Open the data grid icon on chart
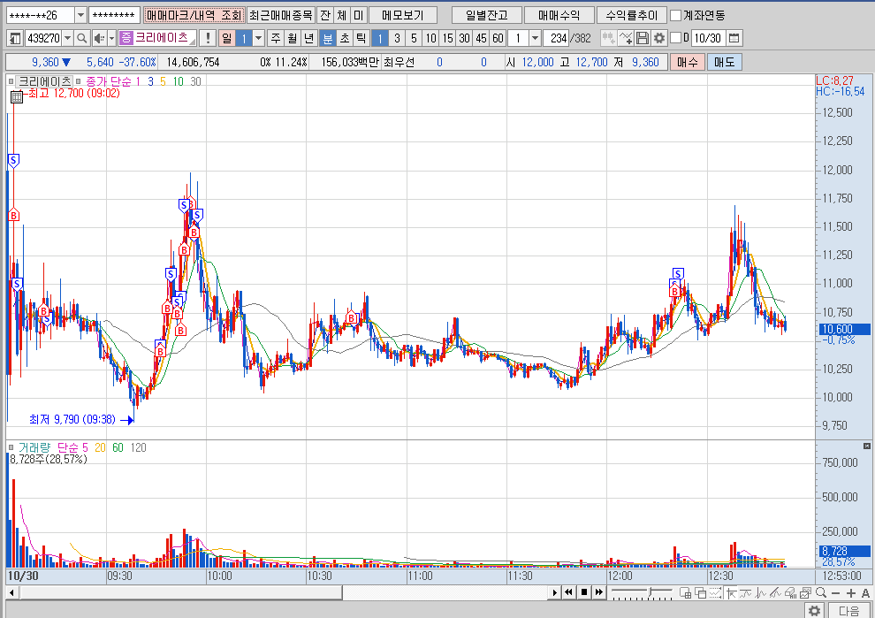The image size is (875, 618). click(17, 97)
